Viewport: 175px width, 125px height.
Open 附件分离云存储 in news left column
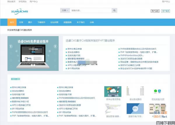[19, 87]
